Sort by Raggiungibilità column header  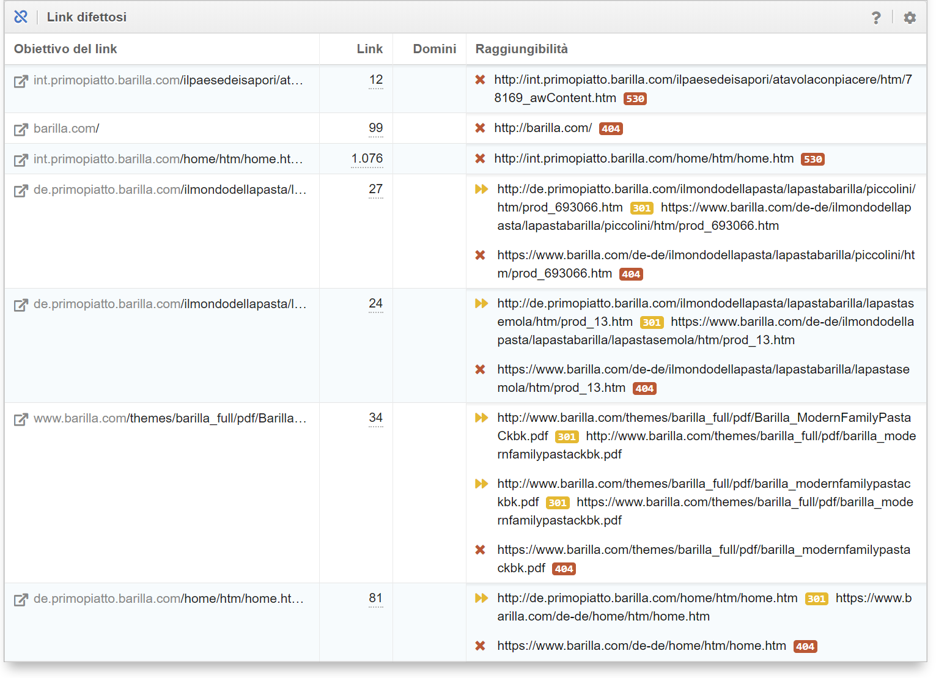[x=521, y=49]
